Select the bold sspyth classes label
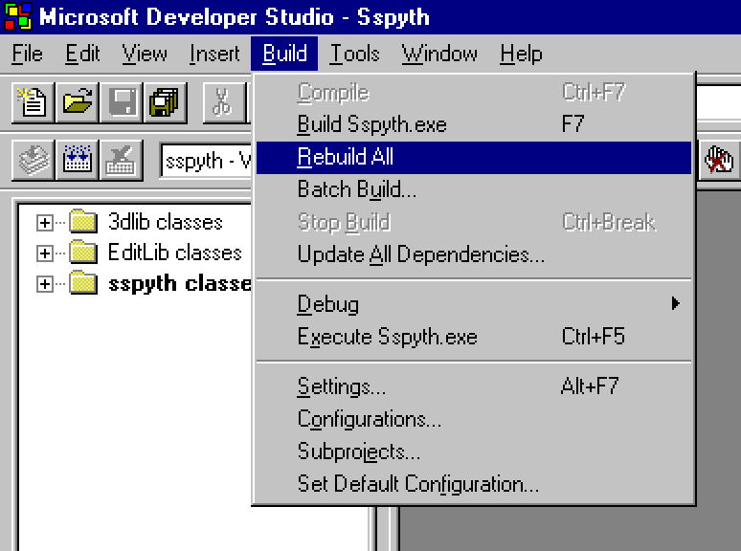 180,284
